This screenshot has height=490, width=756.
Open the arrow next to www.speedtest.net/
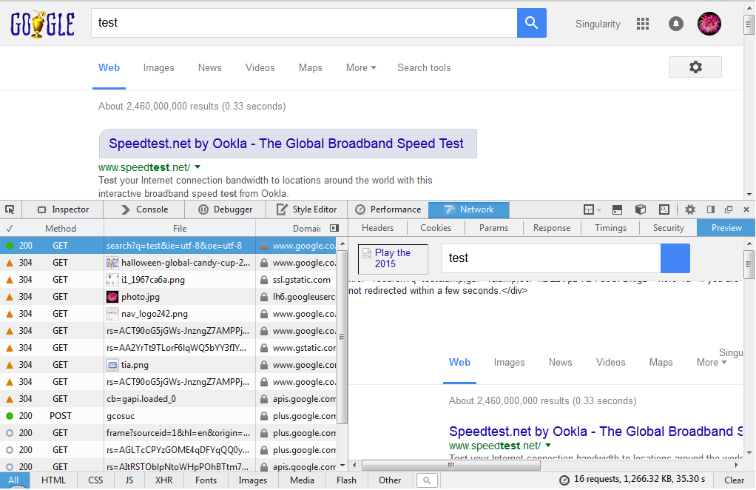click(x=198, y=167)
